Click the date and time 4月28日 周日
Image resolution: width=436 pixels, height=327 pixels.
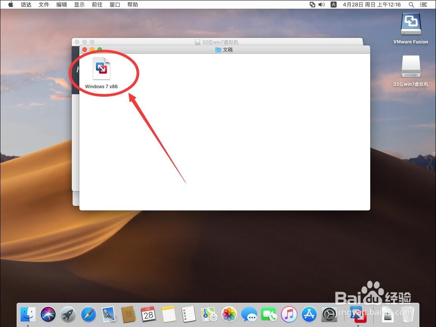click(372, 4)
